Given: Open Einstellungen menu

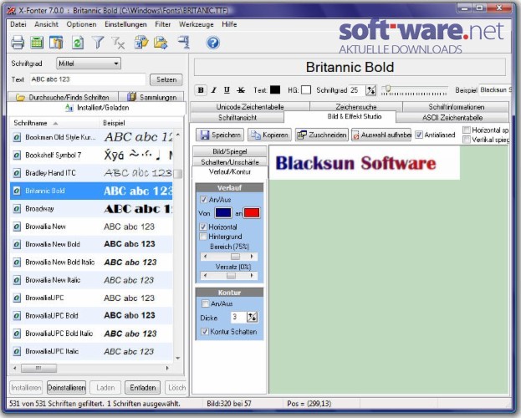Looking at the screenshot, I should pos(125,24).
